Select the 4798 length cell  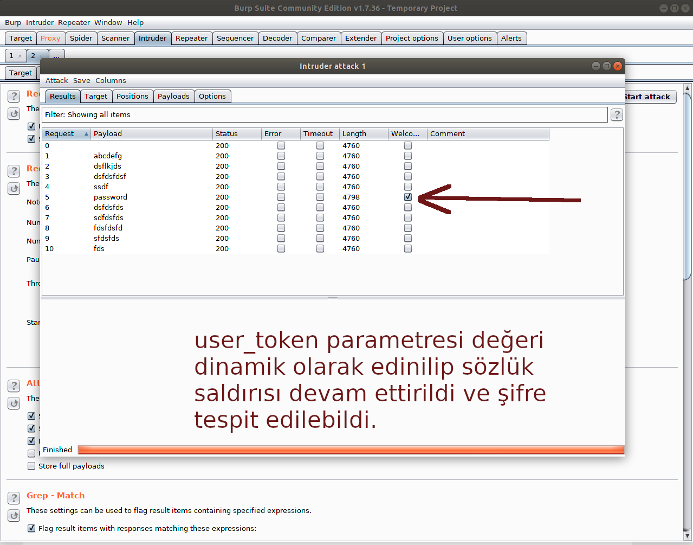coord(364,197)
